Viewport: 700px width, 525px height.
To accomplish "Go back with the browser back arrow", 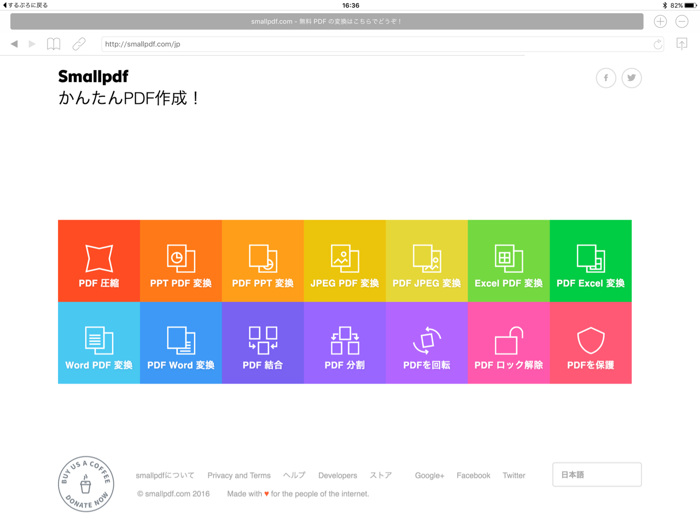I will coord(14,44).
